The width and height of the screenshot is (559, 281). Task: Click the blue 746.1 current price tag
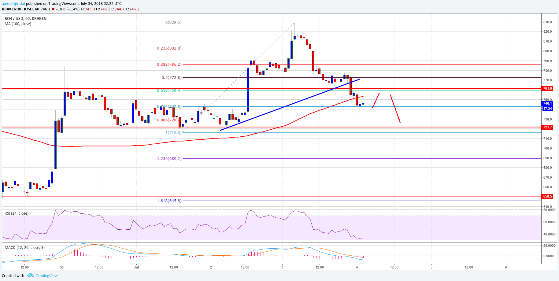click(x=547, y=104)
